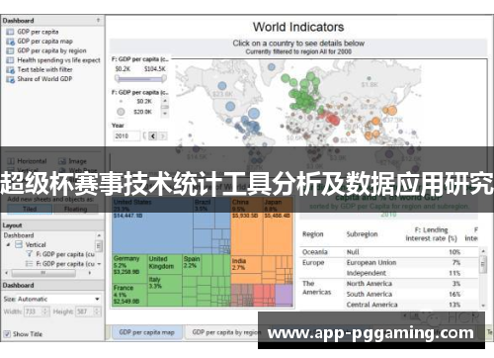Viewport: 494px width, 358px height.
Task: Select Share of World GDP in sheet list
Action: click(44, 79)
